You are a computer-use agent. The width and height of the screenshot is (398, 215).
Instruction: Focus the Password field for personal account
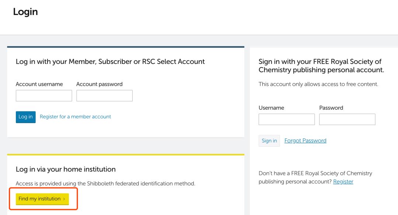347,119
